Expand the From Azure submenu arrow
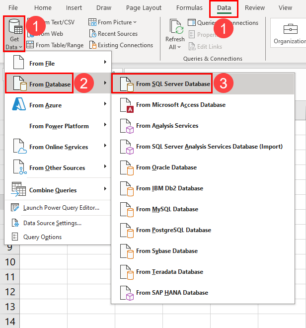Screen dimensions: 306x328 (x=105, y=104)
